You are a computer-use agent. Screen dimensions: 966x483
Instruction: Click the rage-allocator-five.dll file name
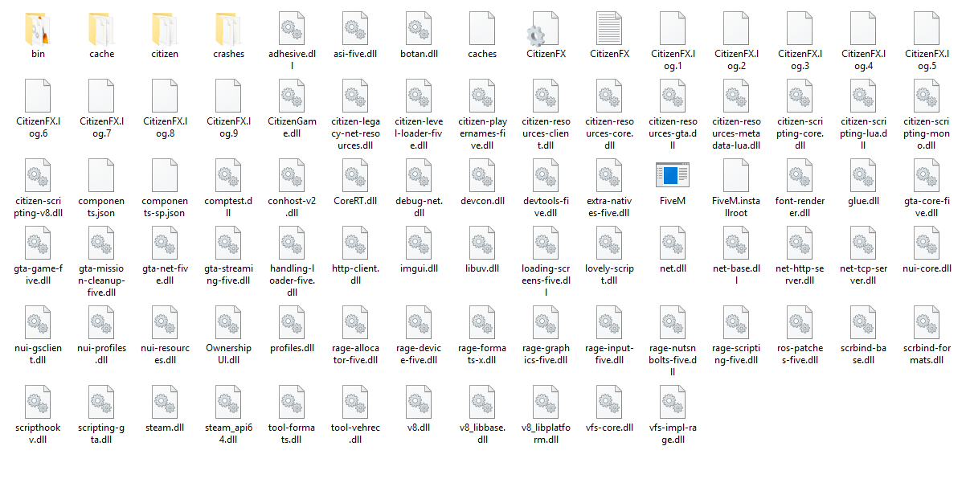coord(356,354)
